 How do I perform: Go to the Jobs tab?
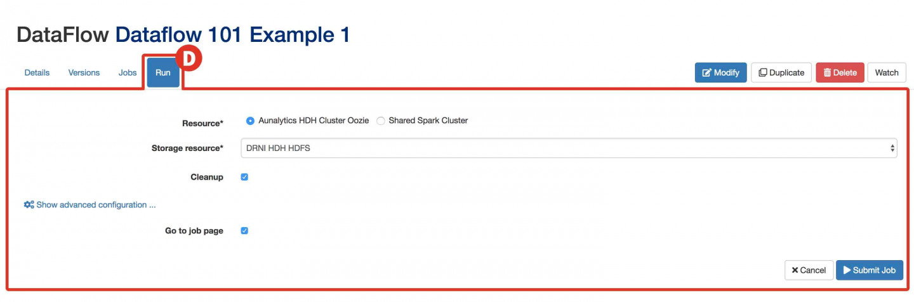point(128,72)
